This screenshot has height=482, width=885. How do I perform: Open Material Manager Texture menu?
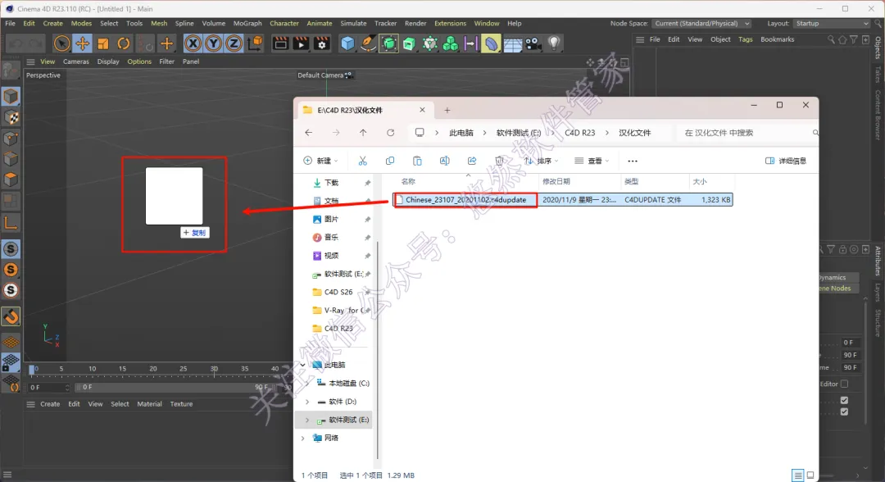(x=181, y=404)
